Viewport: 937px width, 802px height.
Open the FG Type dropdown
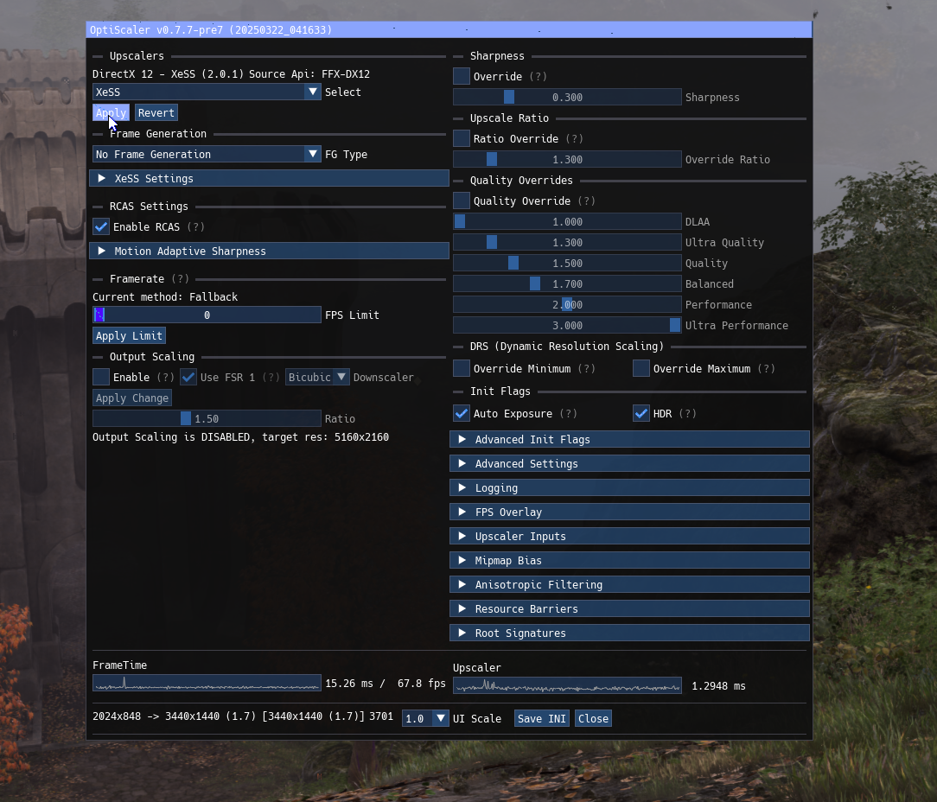pos(207,154)
